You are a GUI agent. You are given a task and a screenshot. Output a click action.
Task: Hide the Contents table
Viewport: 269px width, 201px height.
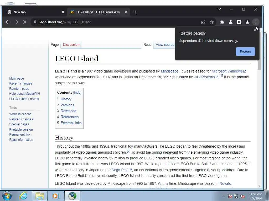pyautogui.click(x=77, y=92)
